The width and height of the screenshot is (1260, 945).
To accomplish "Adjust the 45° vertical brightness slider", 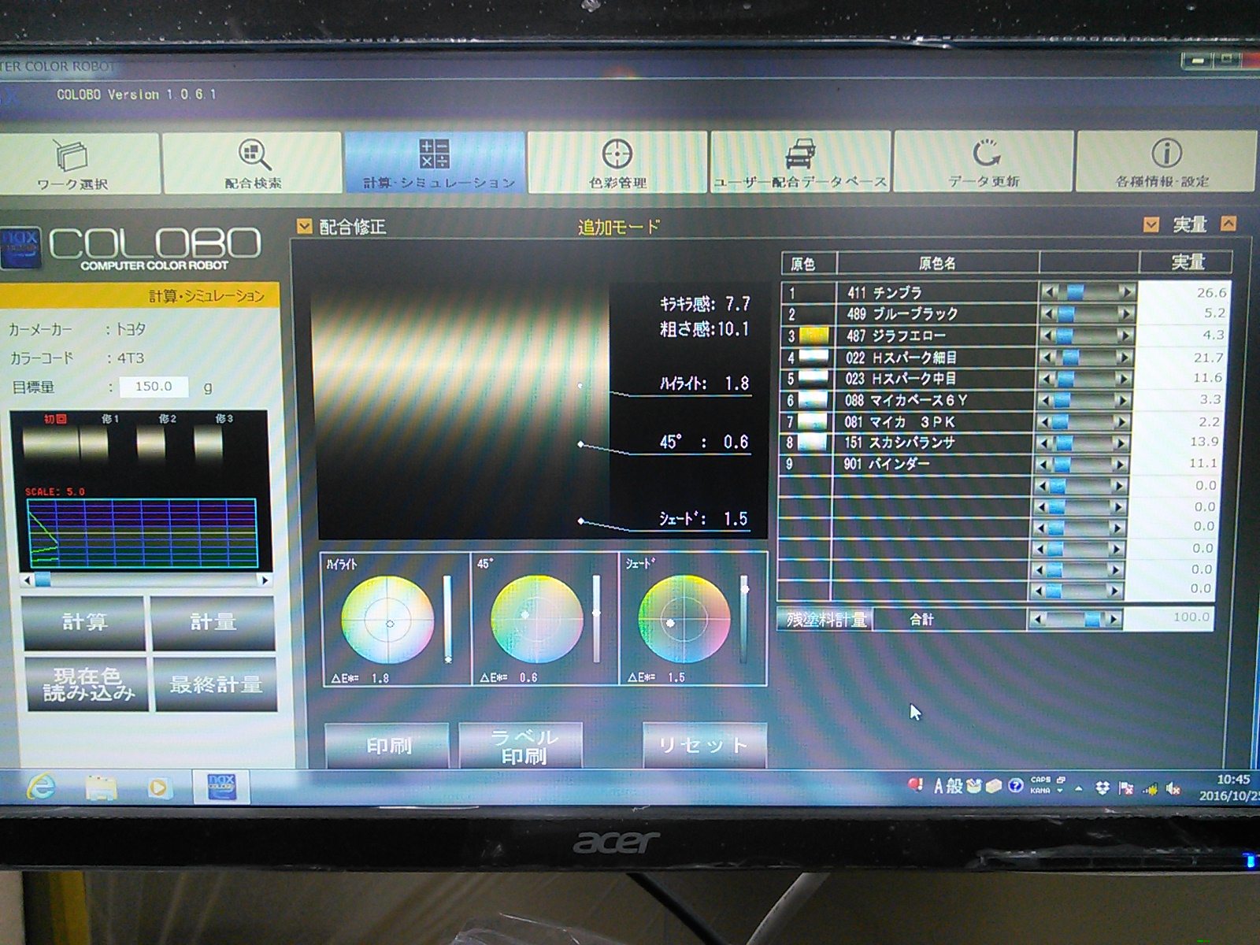I will click(x=596, y=619).
